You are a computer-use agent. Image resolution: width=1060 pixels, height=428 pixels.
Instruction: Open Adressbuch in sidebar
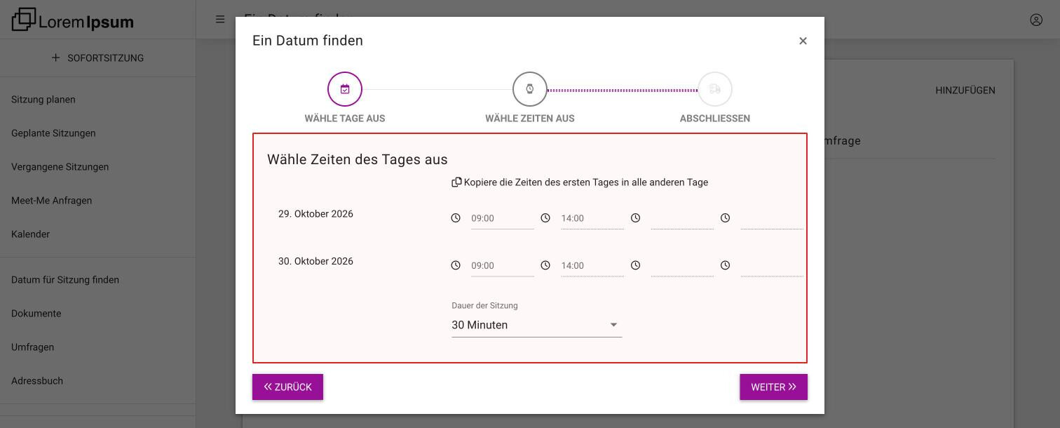click(37, 381)
